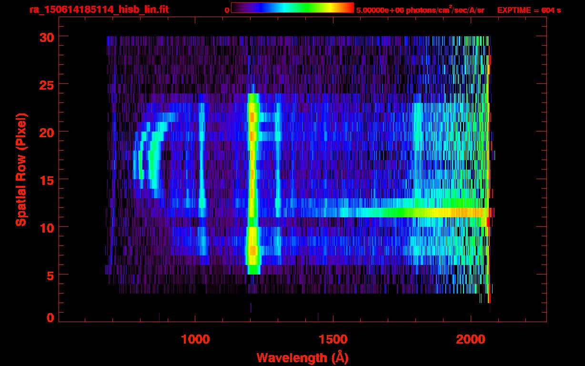Screen dimensions: 585x366
Task: Click the EXPTIME = 604 s label
Action: point(529,10)
